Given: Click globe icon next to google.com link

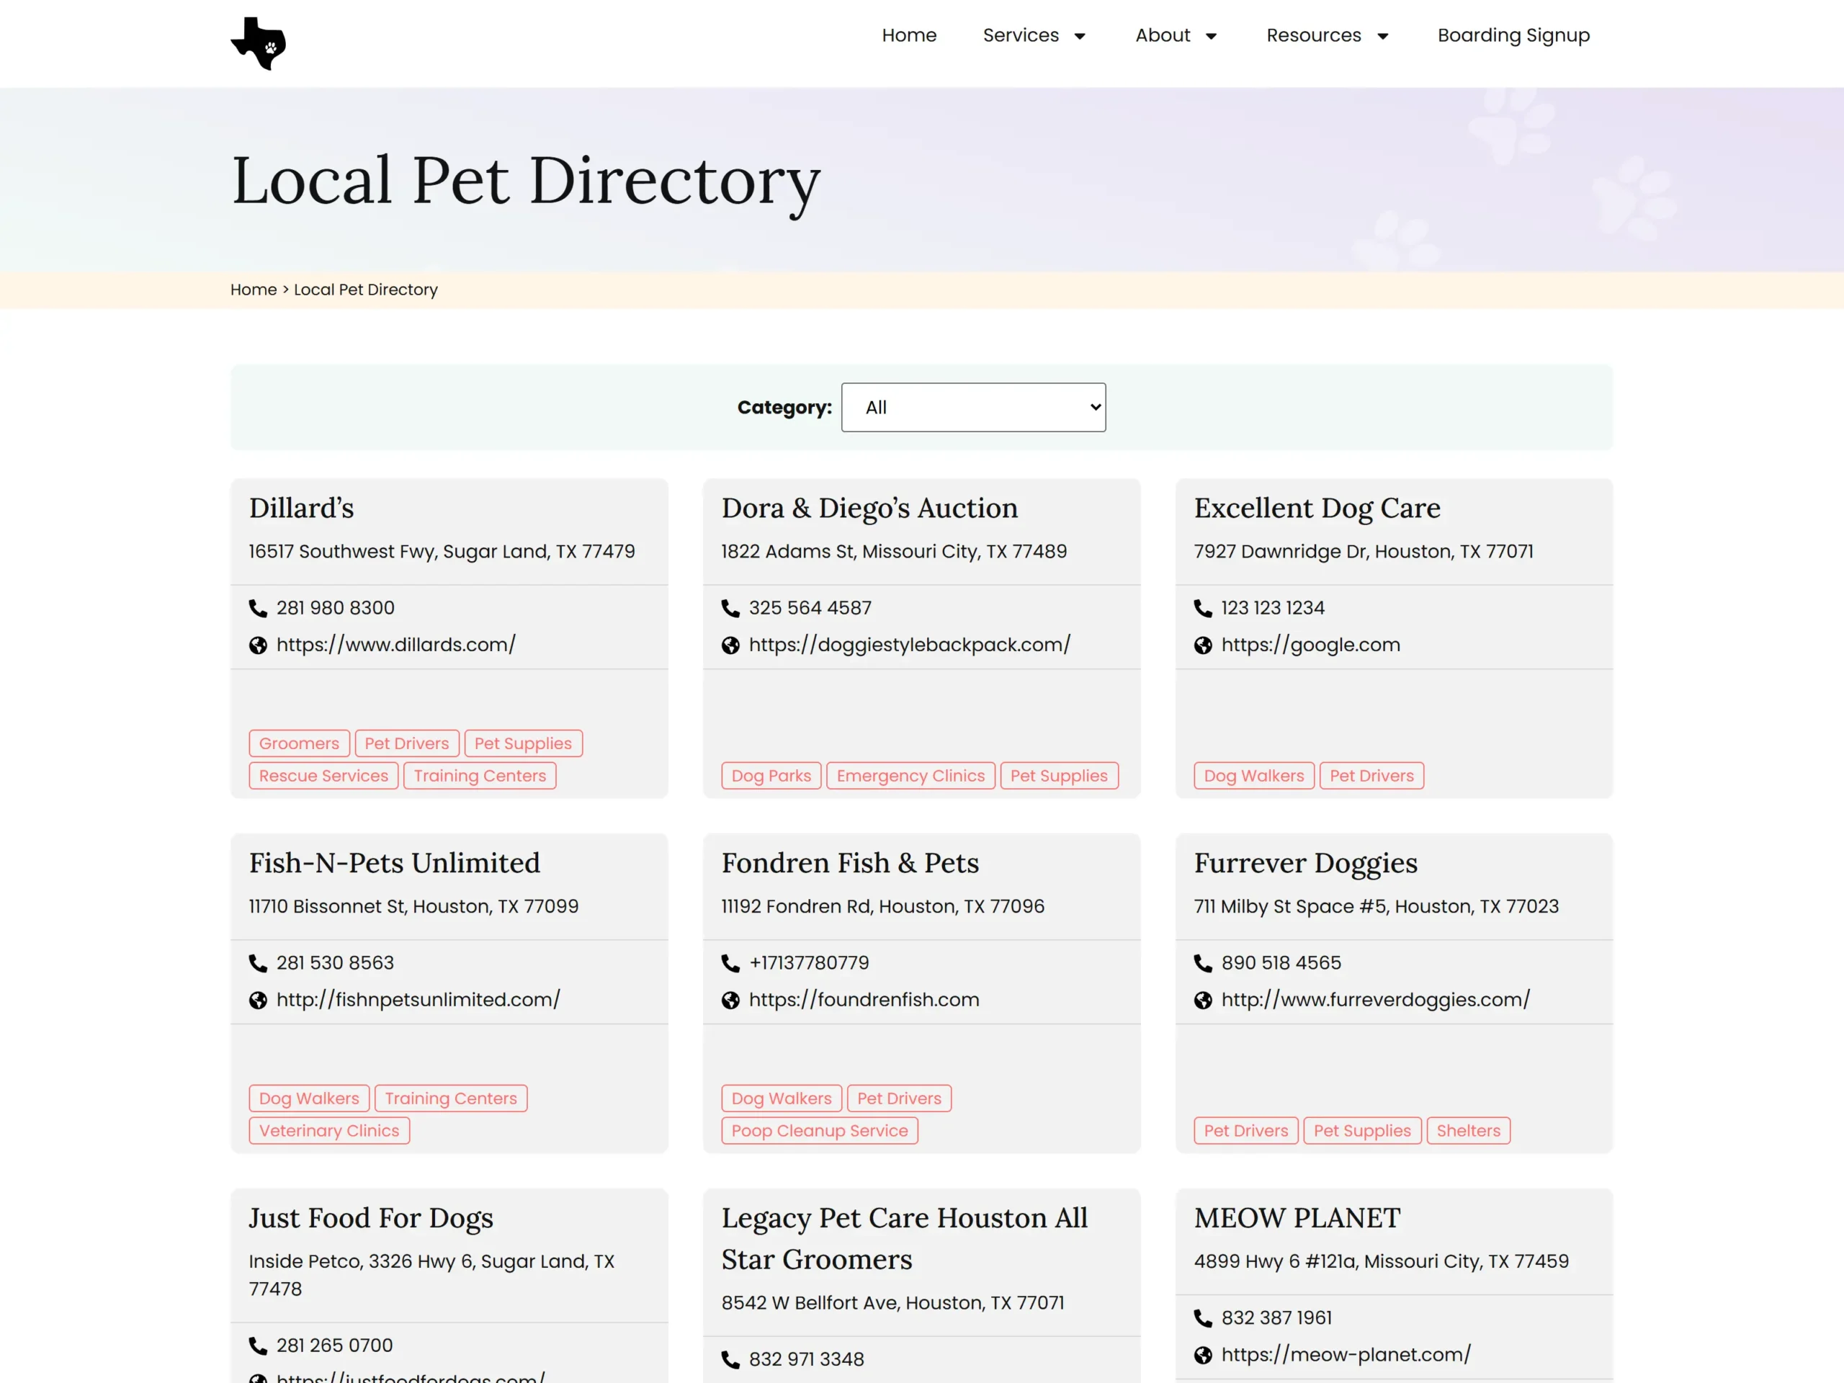Looking at the screenshot, I should [x=1203, y=645].
